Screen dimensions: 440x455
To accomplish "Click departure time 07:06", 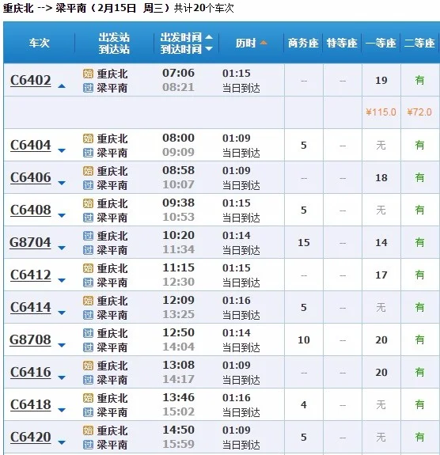I will point(178,73).
